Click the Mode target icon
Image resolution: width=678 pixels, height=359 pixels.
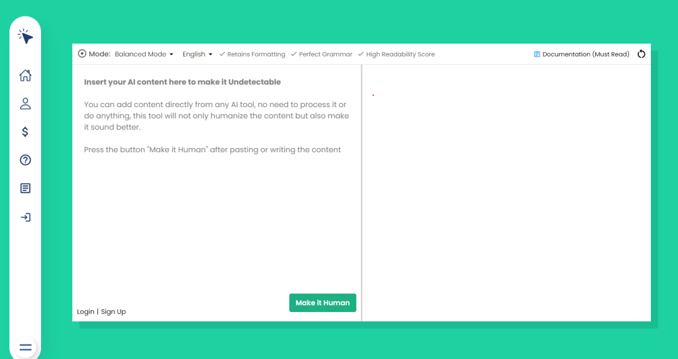pyautogui.click(x=81, y=54)
